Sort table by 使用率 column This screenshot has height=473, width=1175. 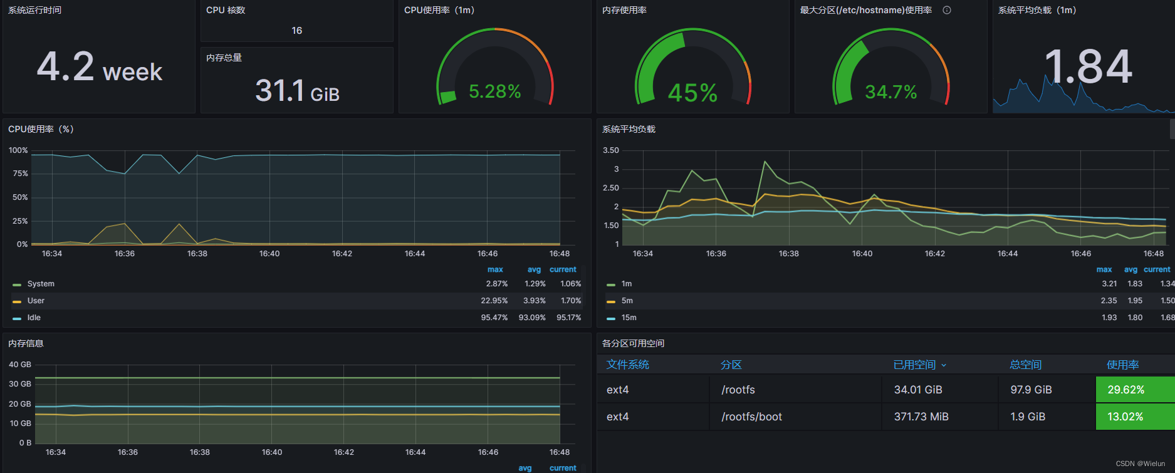point(1122,365)
